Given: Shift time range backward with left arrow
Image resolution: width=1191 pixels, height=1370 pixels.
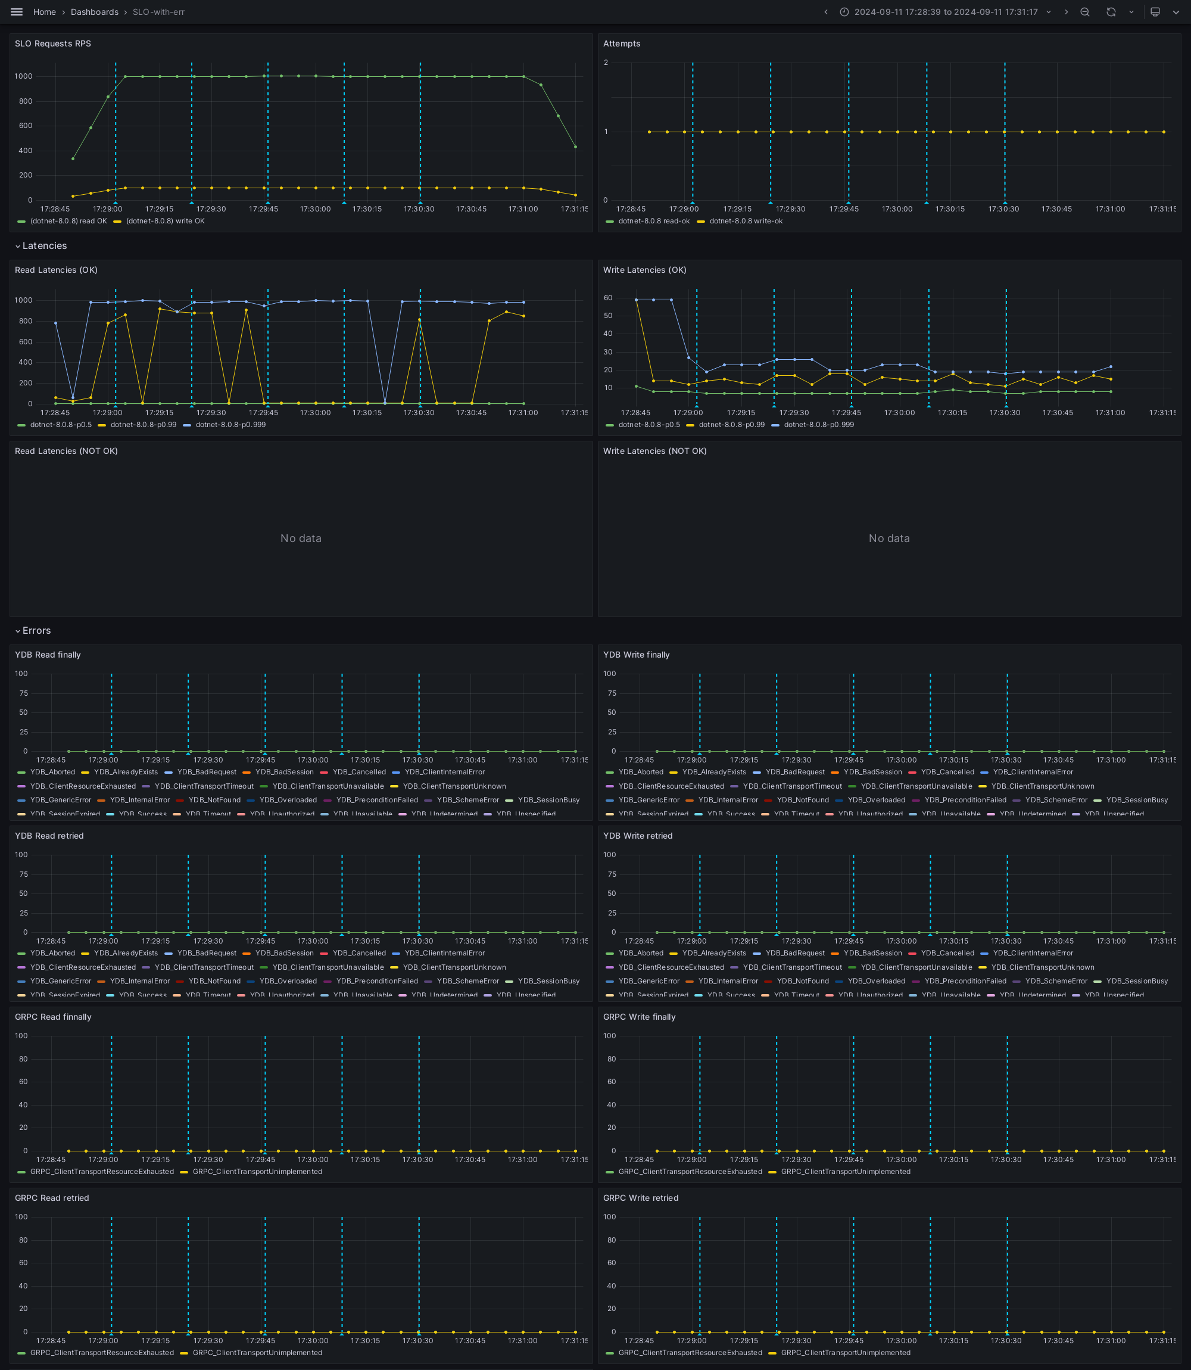Looking at the screenshot, I should pos(825,12).
